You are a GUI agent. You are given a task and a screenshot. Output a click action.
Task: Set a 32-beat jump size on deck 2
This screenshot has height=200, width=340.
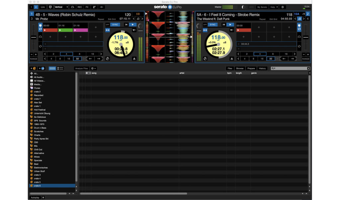pos(271,59)
